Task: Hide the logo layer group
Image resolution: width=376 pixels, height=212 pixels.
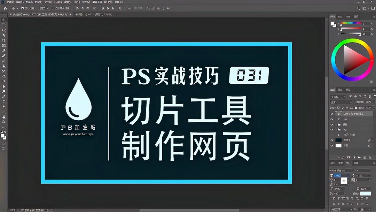Action: [x=331, y=129]
